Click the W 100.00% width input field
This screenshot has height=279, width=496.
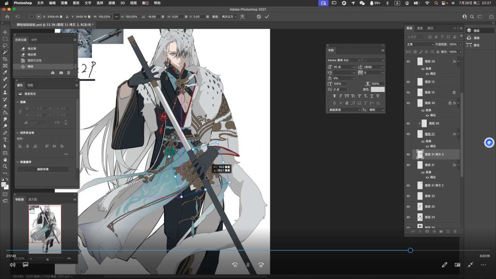pos(105,17)
